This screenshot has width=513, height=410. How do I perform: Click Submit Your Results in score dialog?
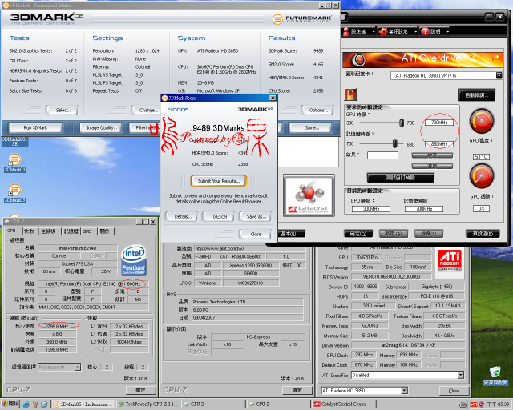pos(219,181)
